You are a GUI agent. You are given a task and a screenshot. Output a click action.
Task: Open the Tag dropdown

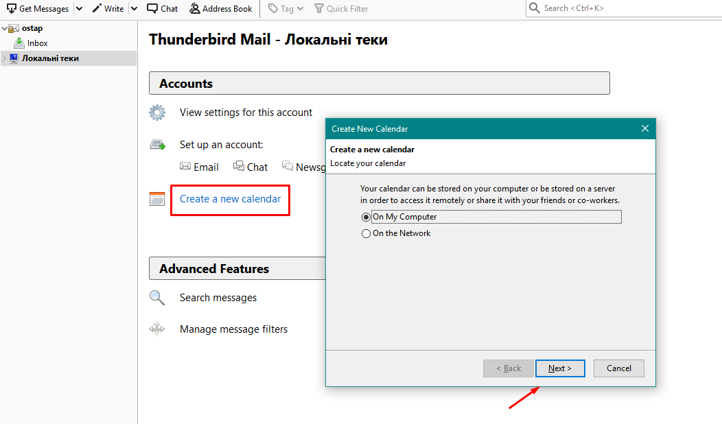click(x=286, y=9)
